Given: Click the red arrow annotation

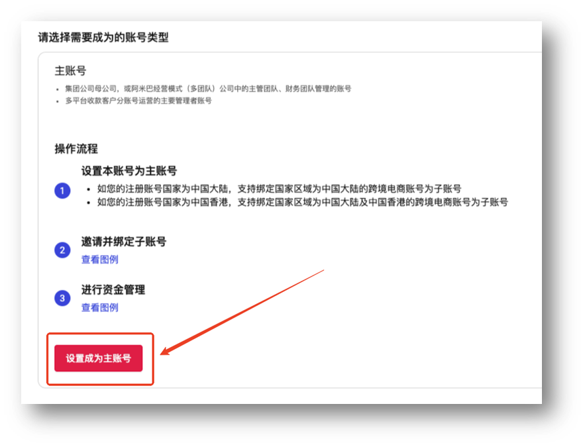Looking at the screenshot, I should (x=242, y=312).
